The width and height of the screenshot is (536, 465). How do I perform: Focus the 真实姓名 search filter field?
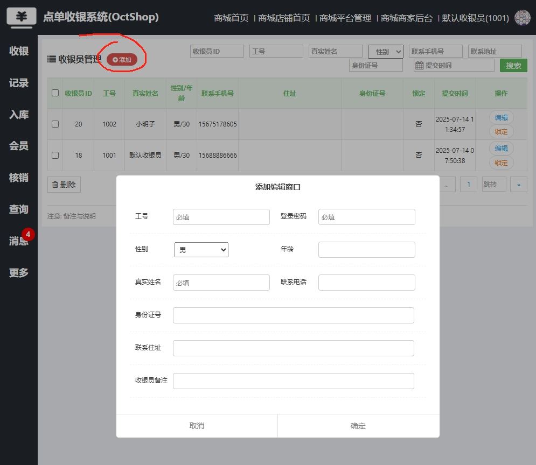[336, 51]
